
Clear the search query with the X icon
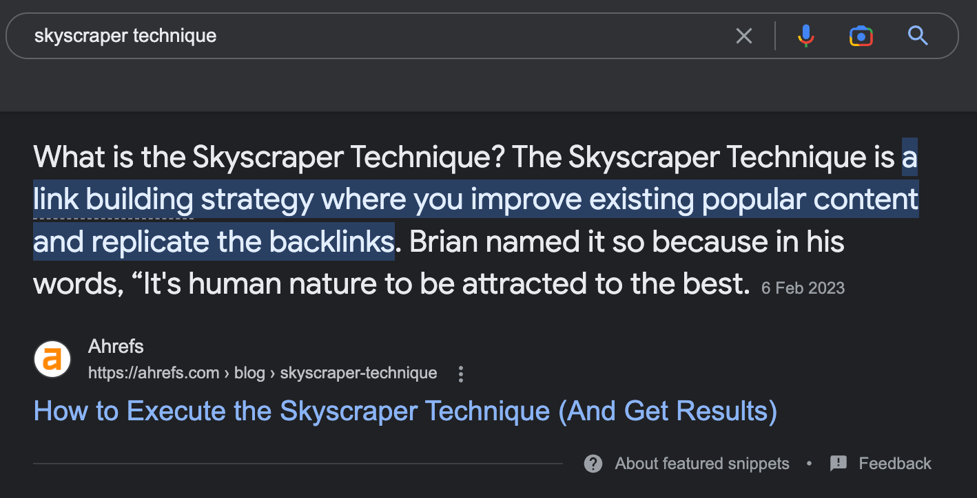point(744,36)
